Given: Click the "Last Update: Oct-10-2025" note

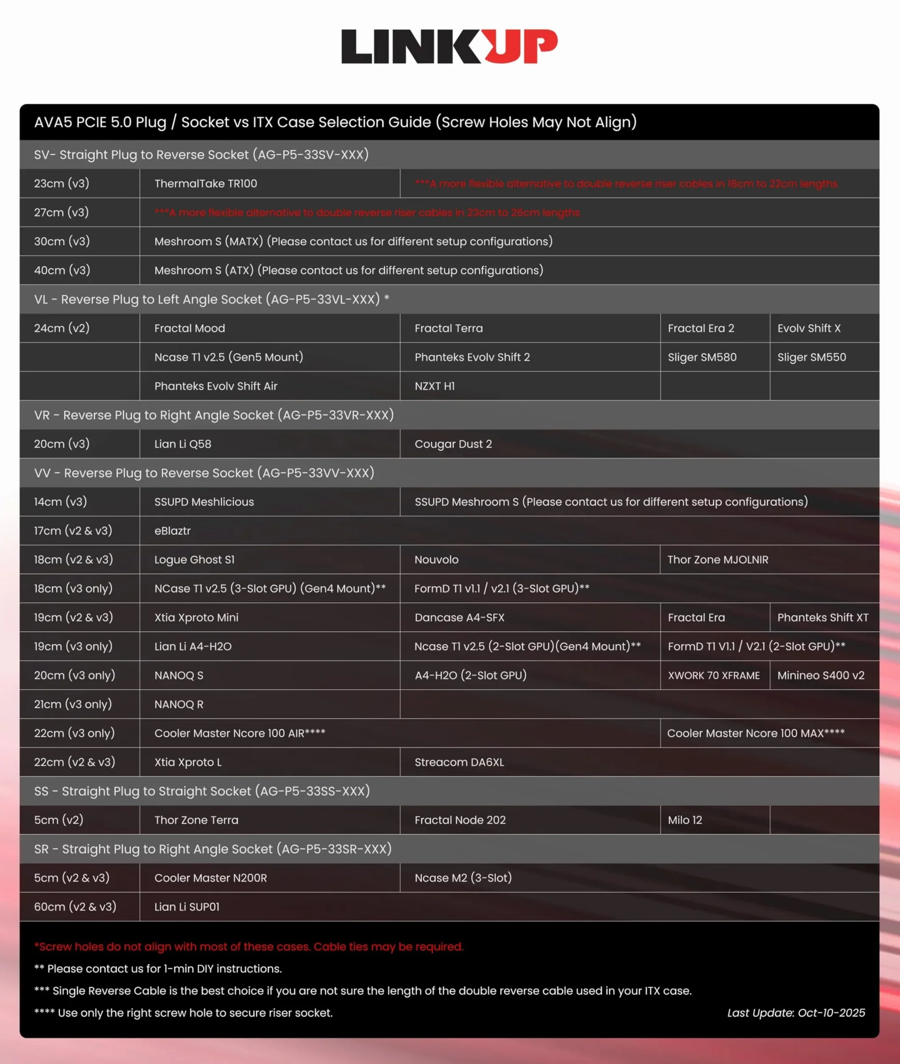Looking at the screenshot, I should tap(797, 1013).
